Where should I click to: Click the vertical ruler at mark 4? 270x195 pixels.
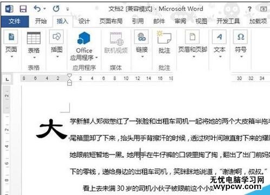coord(6,146)
